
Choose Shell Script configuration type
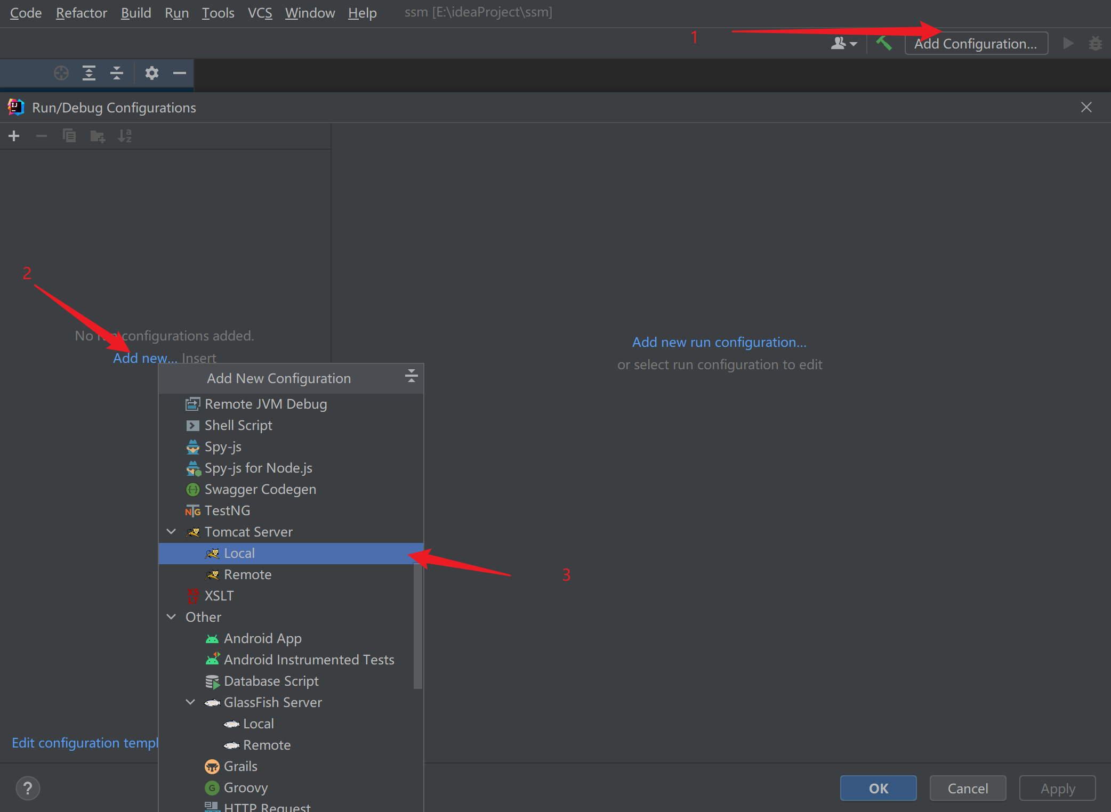(238, 426)
